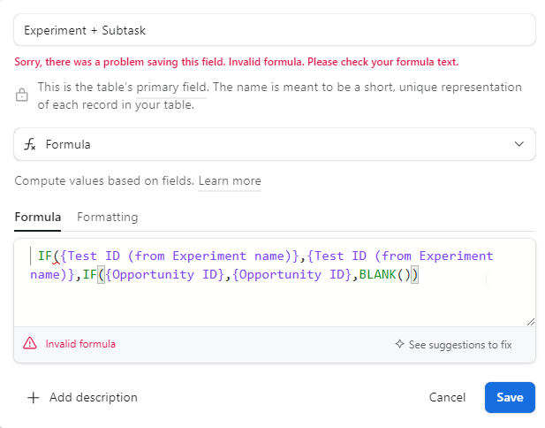Click the plus icon for Add description
Viewport: 545px width, 428px height.
pyautogui.click(x=34, y=397)
